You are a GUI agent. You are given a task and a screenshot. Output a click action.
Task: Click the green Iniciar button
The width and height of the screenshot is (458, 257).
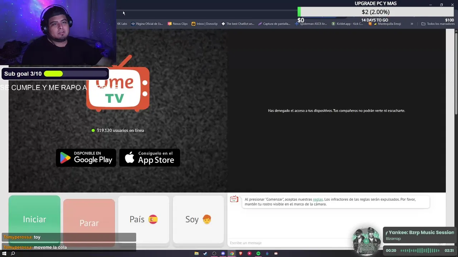pos(34,219)
